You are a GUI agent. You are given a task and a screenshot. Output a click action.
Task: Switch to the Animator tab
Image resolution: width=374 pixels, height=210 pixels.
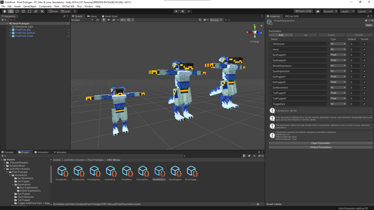tap(60, 152)
